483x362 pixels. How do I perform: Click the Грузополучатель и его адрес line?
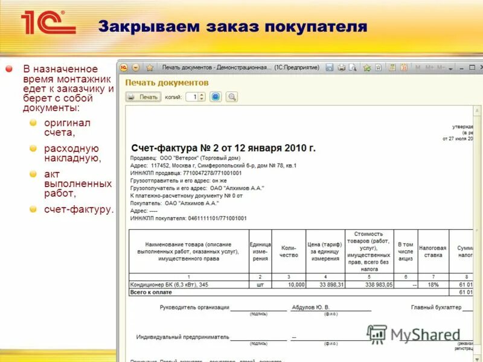(x=197, y=188)
